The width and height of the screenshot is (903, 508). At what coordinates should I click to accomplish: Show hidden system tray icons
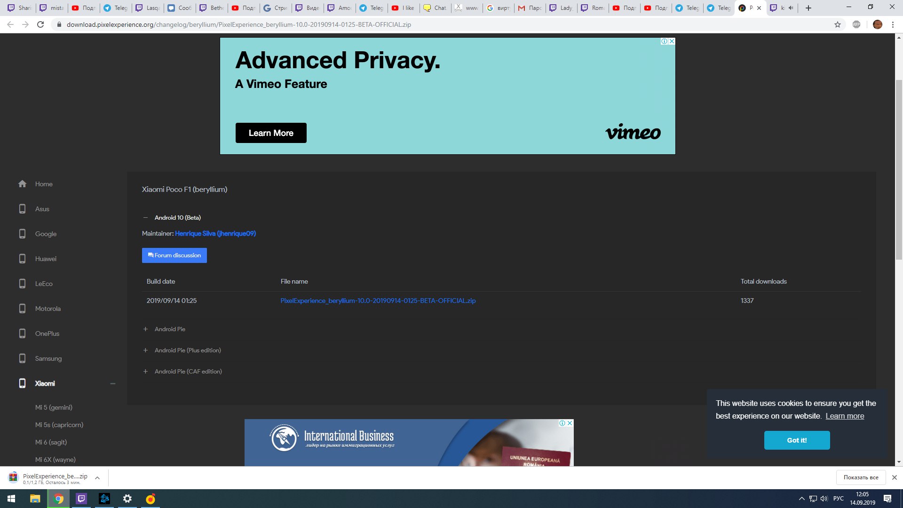pos(802,499)
